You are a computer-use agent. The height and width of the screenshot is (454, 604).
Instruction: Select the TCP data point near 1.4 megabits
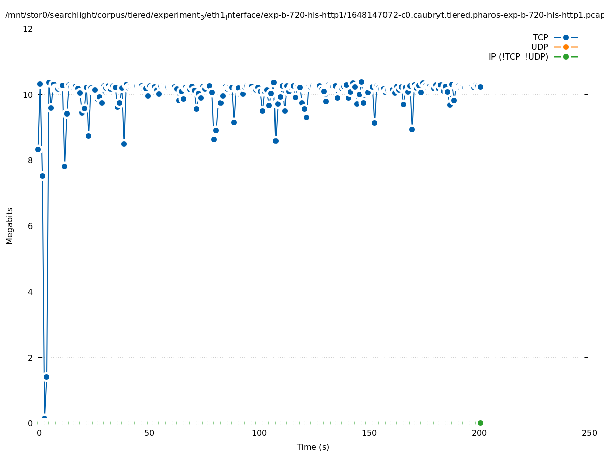coord(46,377)
